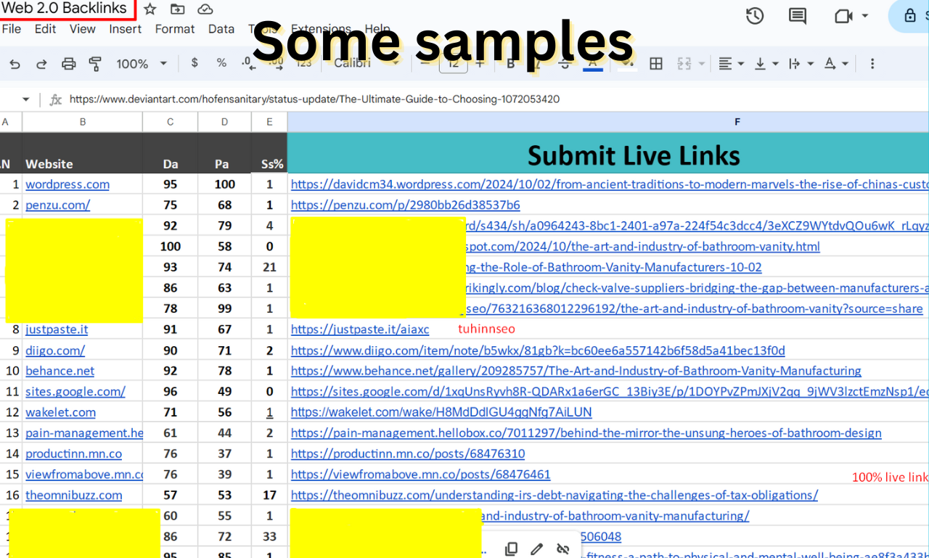Toggle percent format on the cell
Image resolution: width=929 pixels, height=558 pixels.
221,63
